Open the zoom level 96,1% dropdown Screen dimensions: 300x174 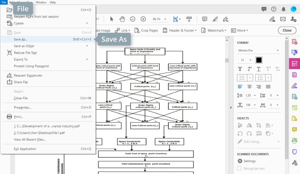[x=159, y=19]
